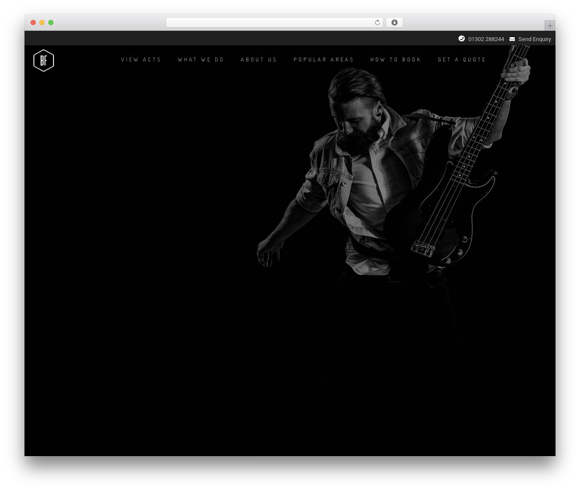Open Popular Areas menu item

click(x=324, y=60)
